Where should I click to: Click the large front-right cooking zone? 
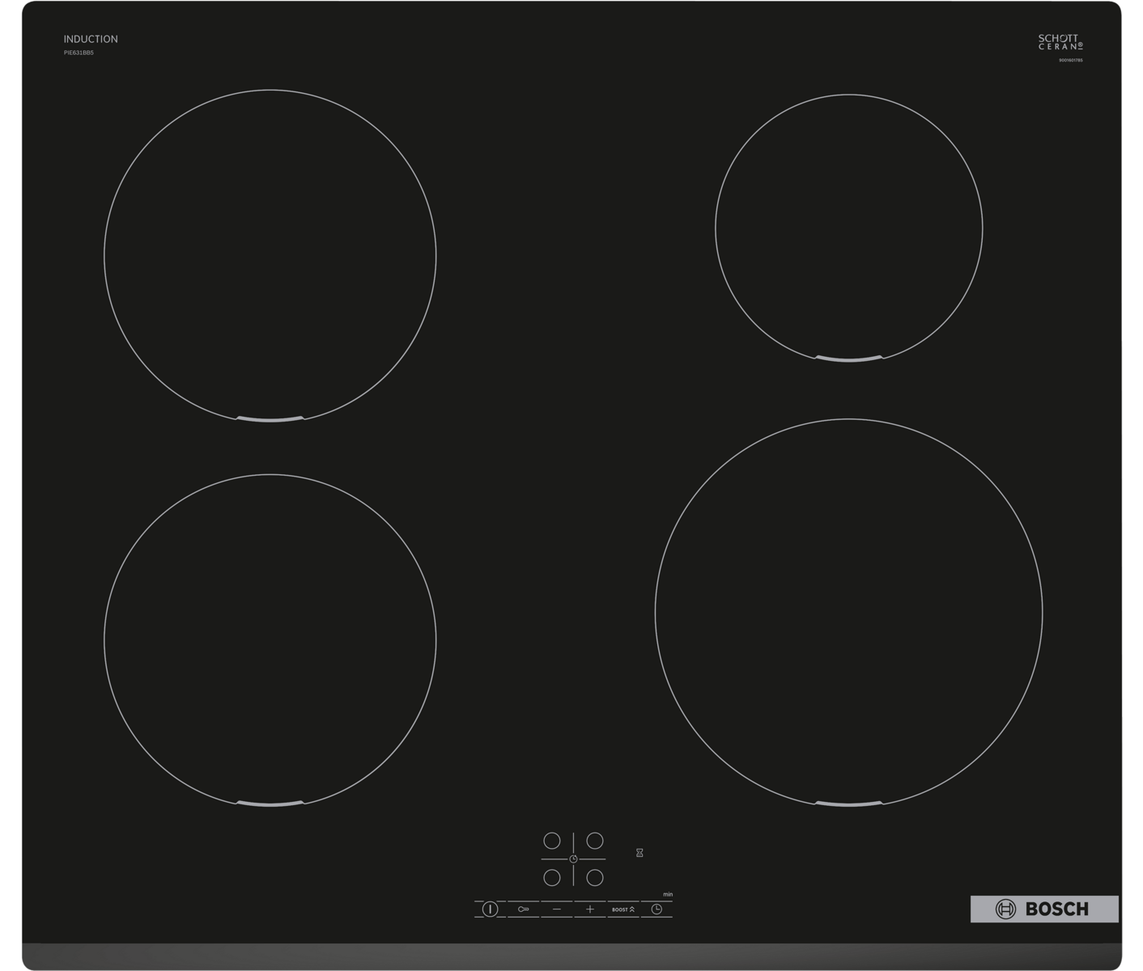point(848,613)
